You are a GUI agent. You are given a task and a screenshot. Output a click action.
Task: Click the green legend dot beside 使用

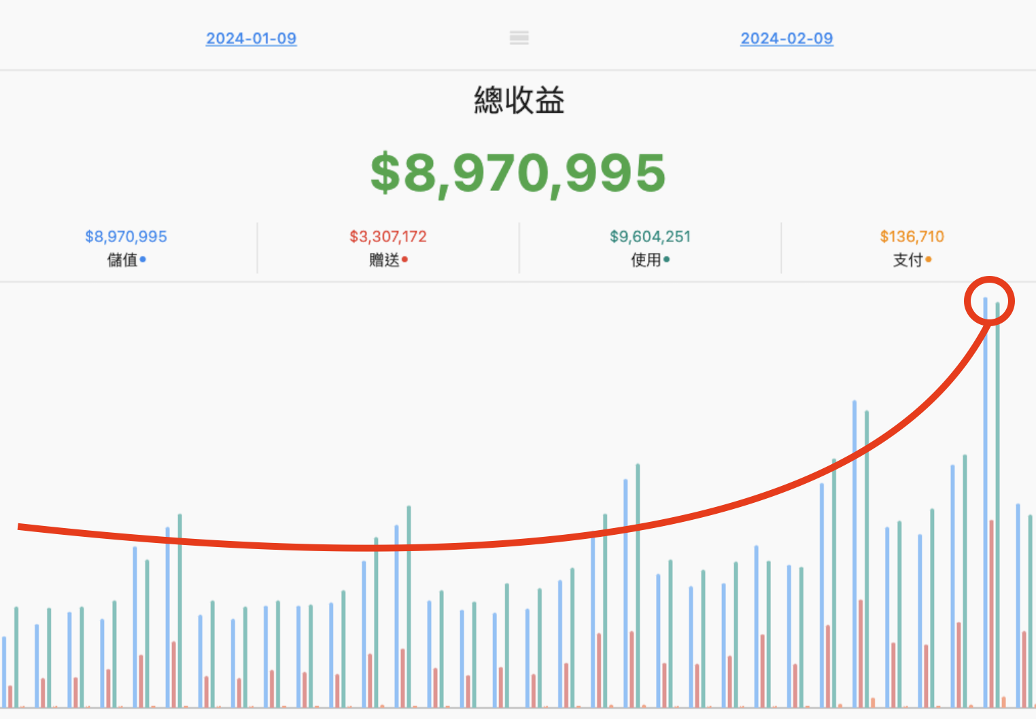666,259
